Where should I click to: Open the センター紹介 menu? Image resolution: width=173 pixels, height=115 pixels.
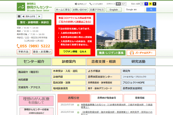[x=34, y=62]
